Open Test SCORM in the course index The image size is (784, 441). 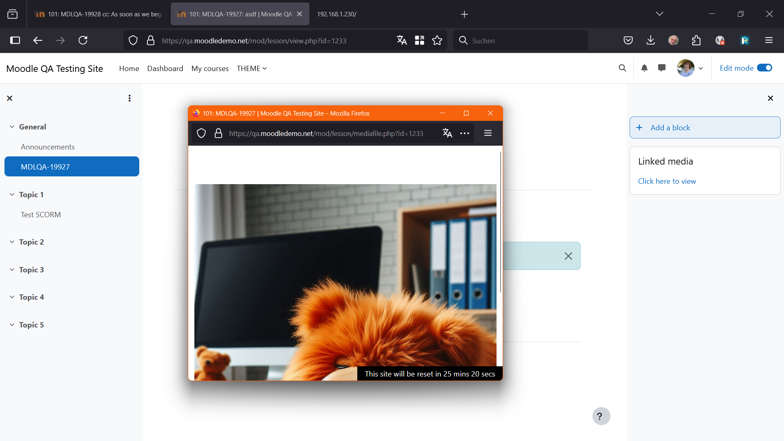click(41, 215)
